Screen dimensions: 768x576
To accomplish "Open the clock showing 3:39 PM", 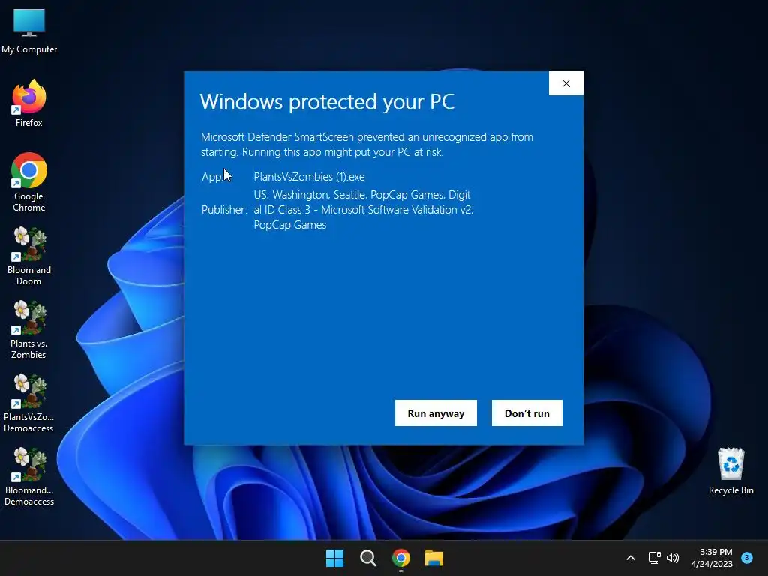I will 712,558.
